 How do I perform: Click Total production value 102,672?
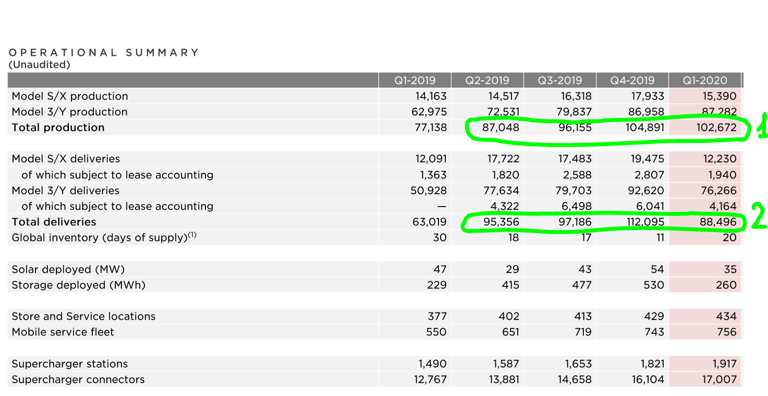click(715, 127)
